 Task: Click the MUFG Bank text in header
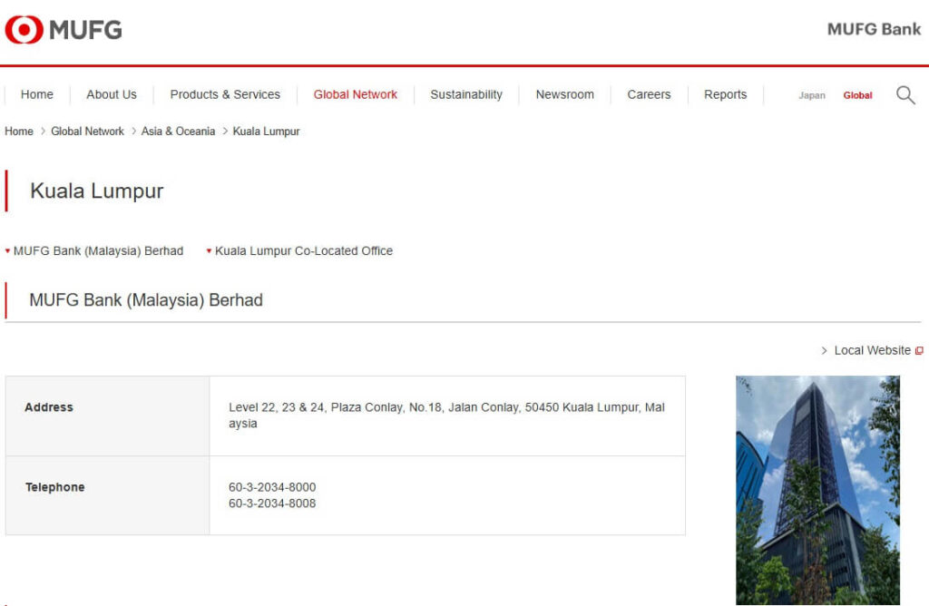tap(874, 29)
